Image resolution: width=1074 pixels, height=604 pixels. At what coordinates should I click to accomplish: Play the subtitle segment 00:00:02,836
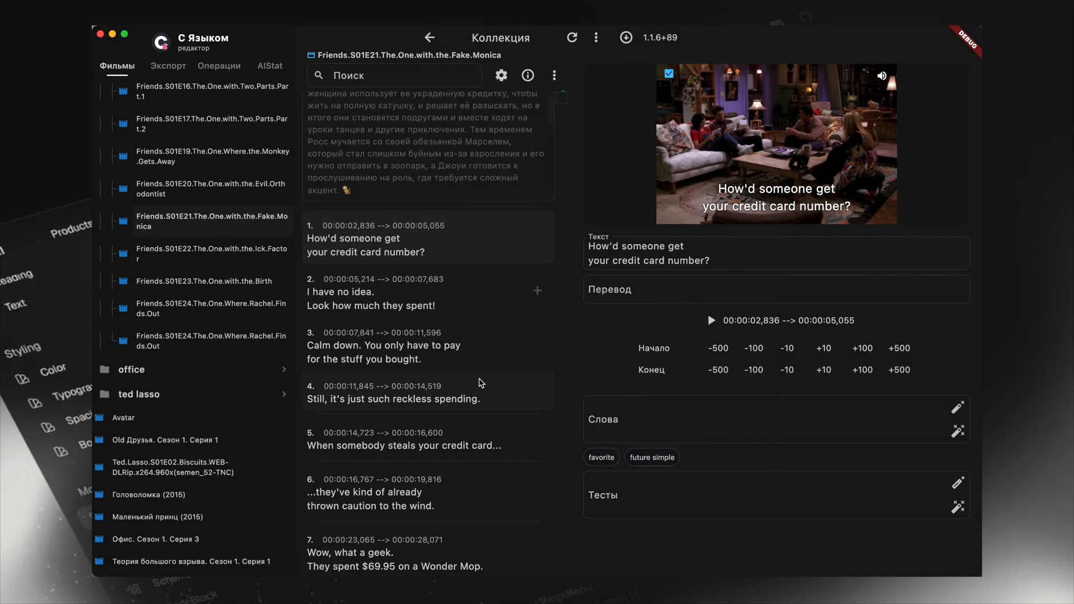tap(711, 320)
